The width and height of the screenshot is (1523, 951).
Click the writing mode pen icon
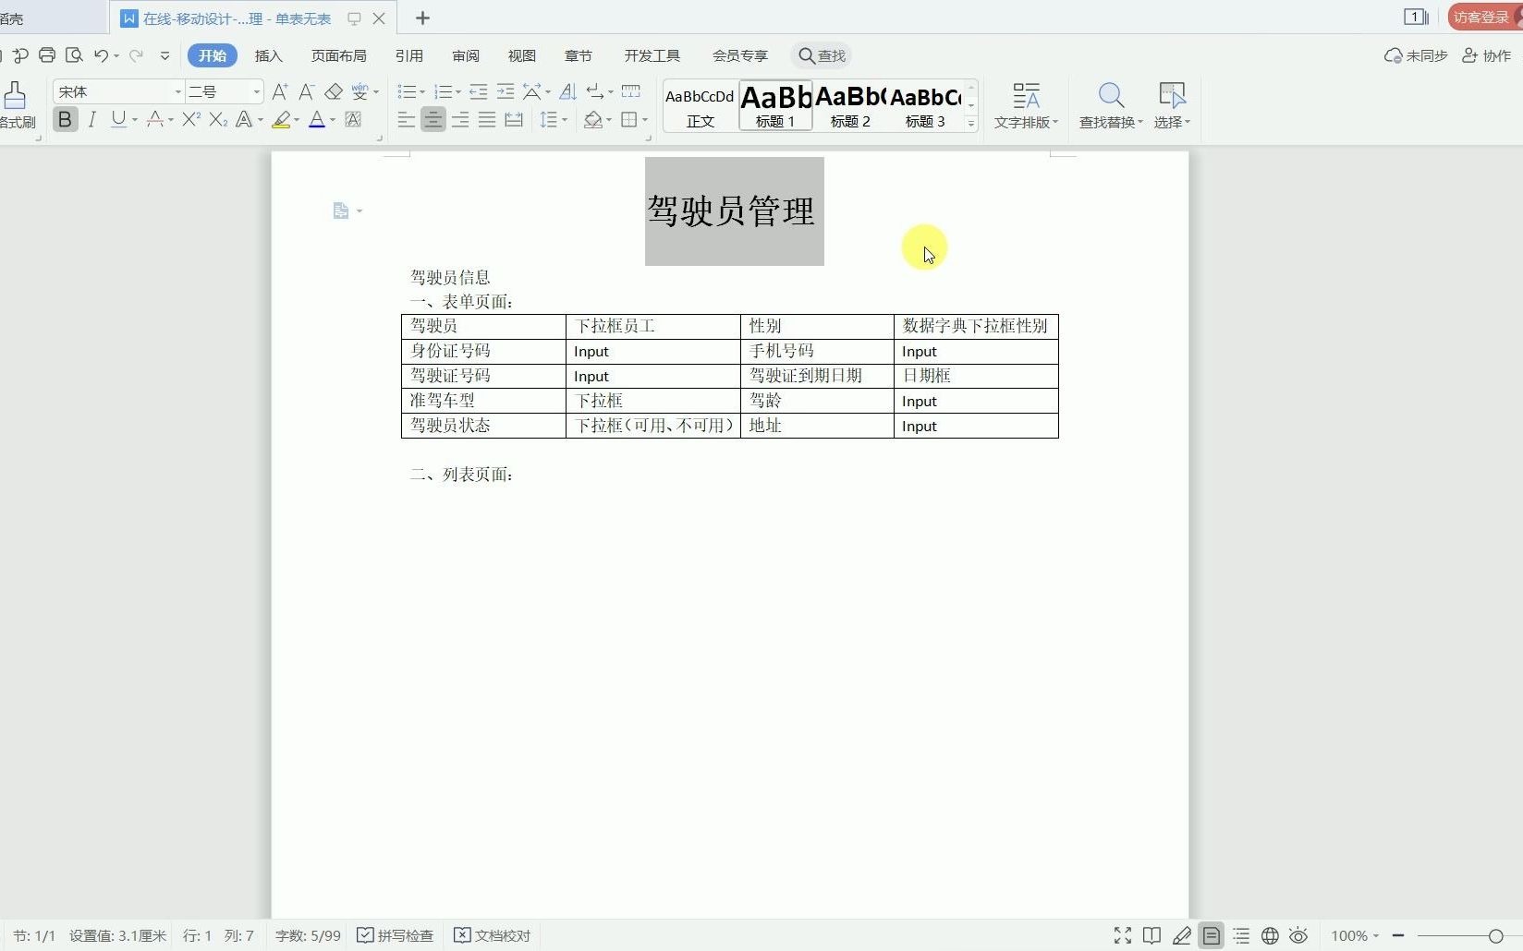click(1182, 936)
